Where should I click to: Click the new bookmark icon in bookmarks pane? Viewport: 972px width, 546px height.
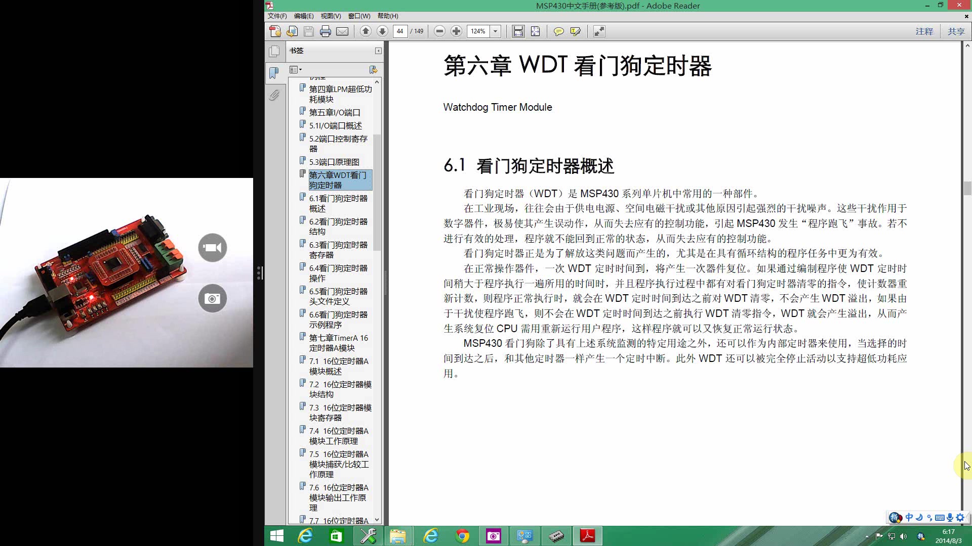(373, 70)
